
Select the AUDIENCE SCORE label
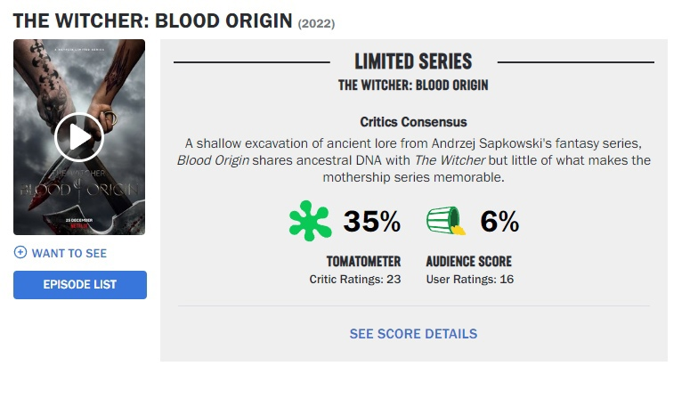coord(468,262)
